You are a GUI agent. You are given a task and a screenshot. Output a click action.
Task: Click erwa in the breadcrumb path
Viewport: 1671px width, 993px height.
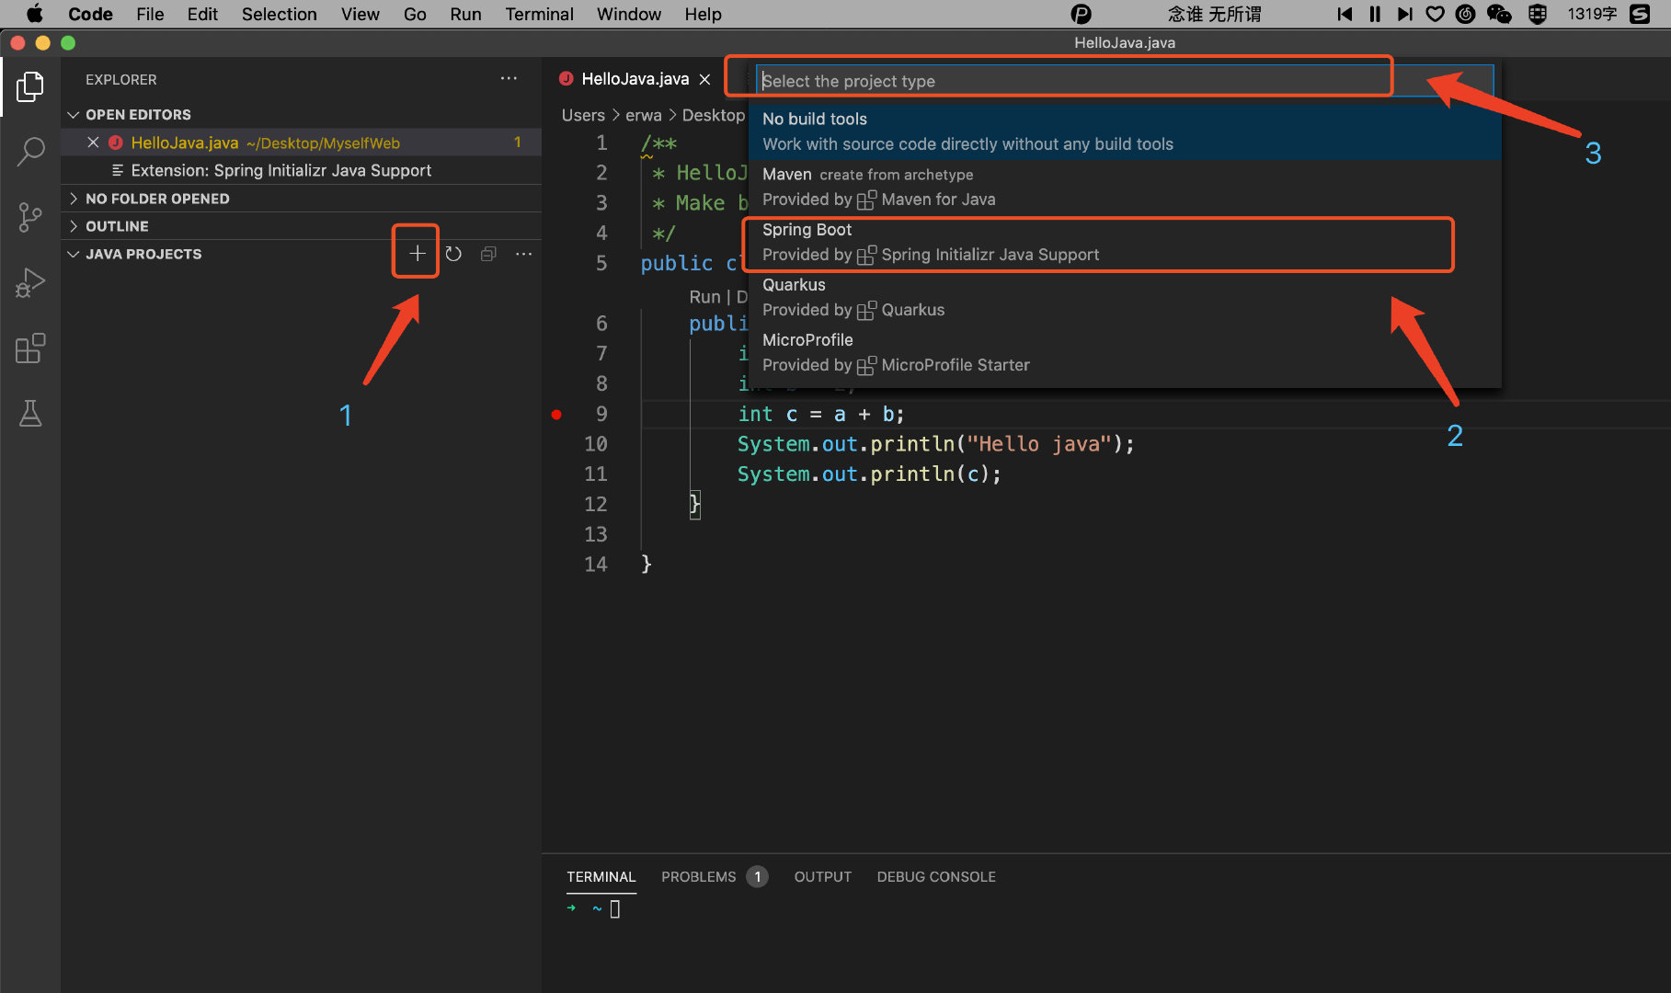click(643, 115)
